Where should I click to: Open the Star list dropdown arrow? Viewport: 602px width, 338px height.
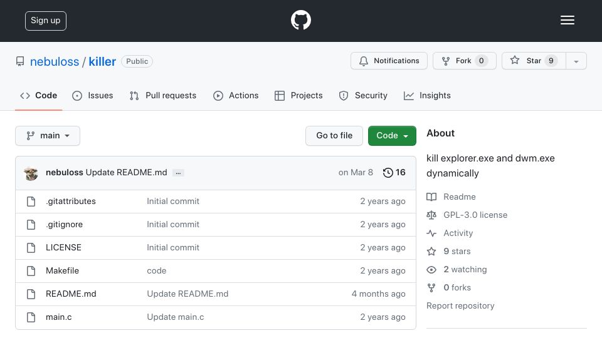click(576, 61)
